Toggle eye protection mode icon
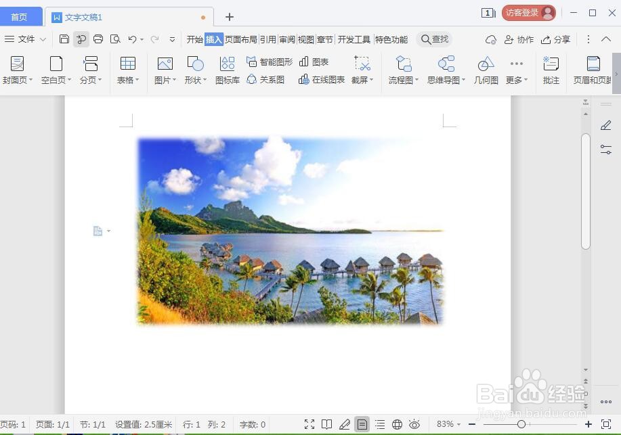 pos(414,424)
